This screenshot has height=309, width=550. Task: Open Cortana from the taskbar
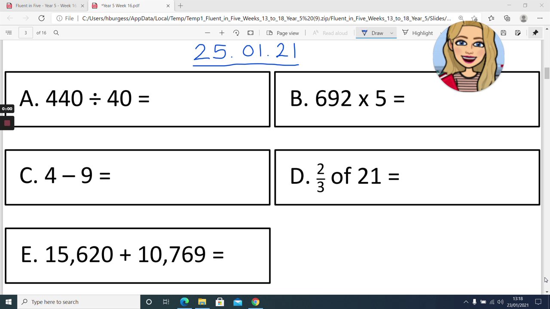tap(149, 302)
